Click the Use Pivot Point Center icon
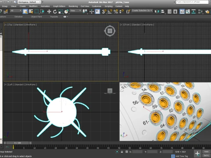The image size is (211, 158). coord(85,11)
